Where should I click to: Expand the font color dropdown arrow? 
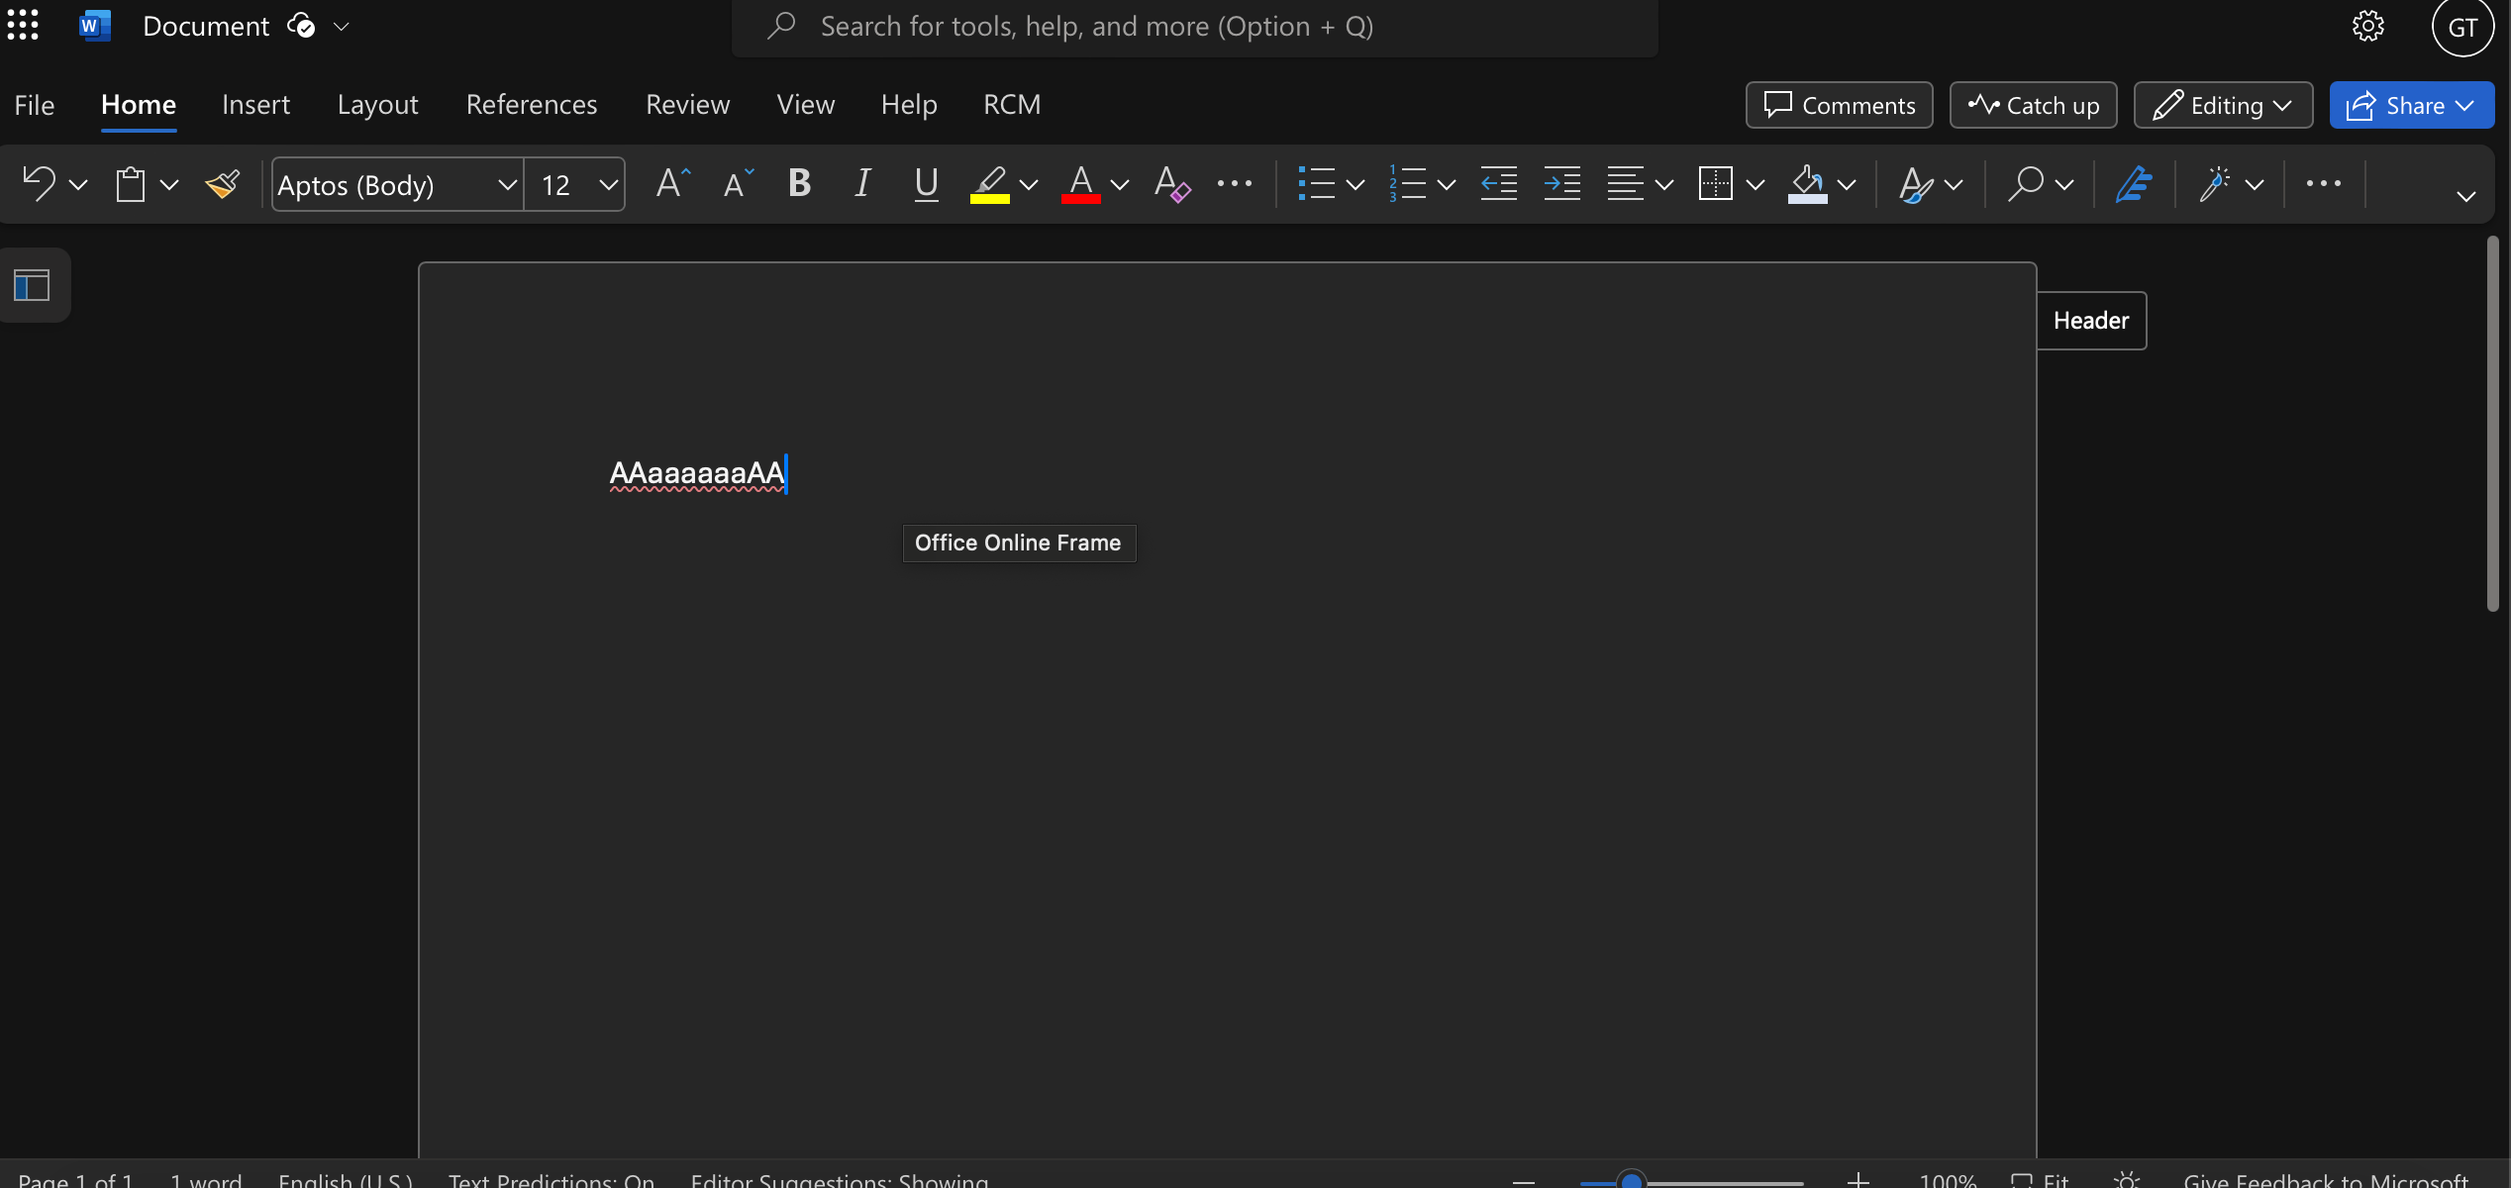click(x=1120, y=184)
